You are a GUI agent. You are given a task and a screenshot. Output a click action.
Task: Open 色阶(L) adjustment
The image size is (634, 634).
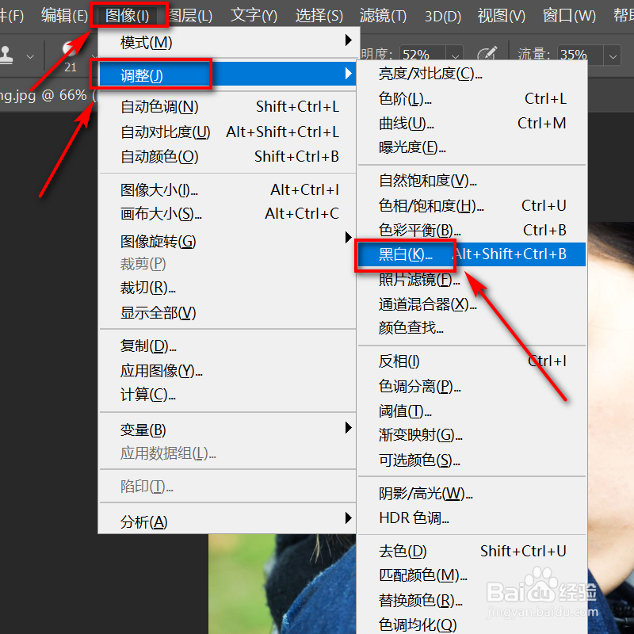coord(472,98)
